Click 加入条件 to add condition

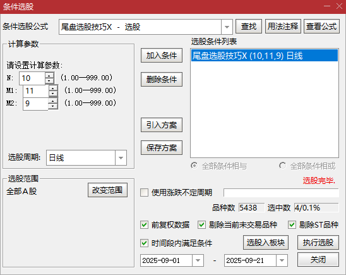(162, 56)
